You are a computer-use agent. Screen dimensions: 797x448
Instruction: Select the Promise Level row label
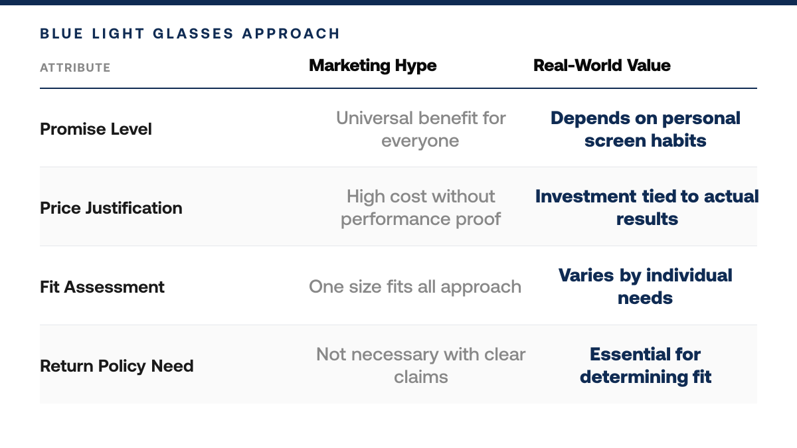pyautogui.click(x=96, y=129)
